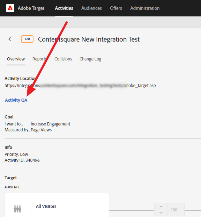Click the All Visitors audience label
Viewport: 201px width, 217px height.
pyautogui.click(x=46, y=207)
